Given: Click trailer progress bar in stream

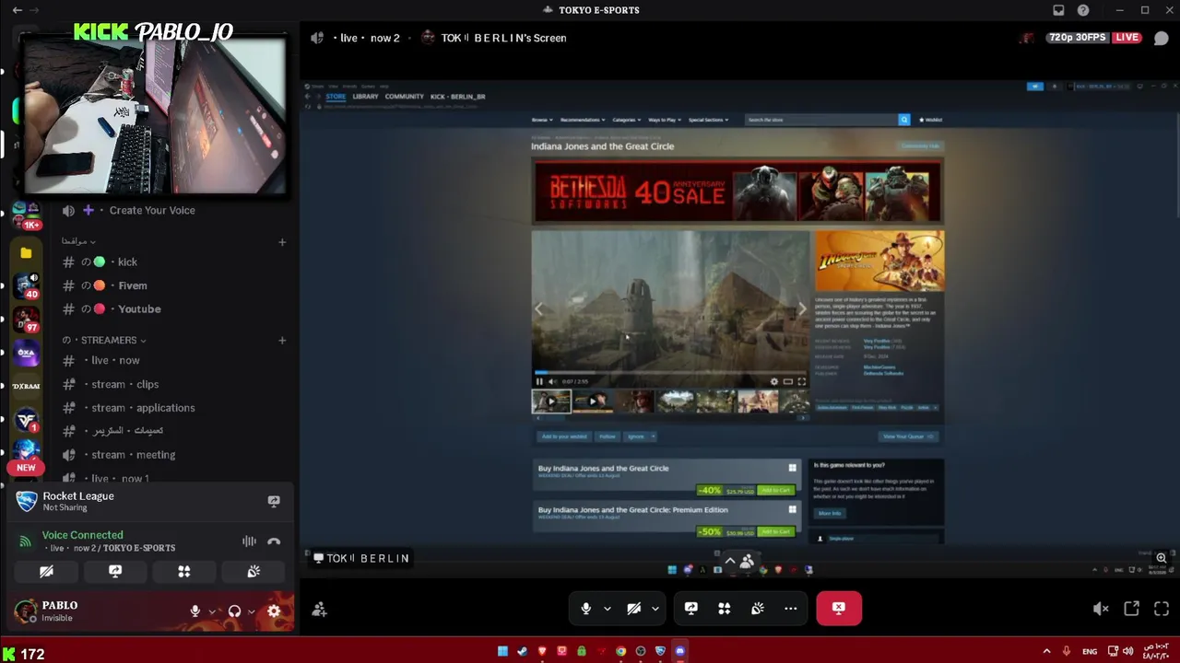Looking at the screenshot, I should tap(670, 373).
